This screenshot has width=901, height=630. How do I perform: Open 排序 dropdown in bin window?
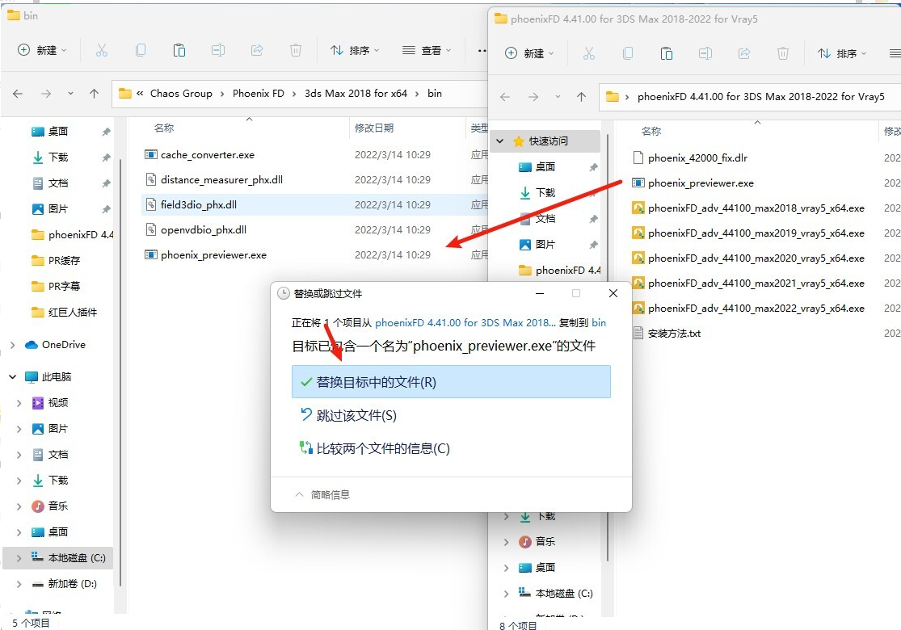pos(355,51)
